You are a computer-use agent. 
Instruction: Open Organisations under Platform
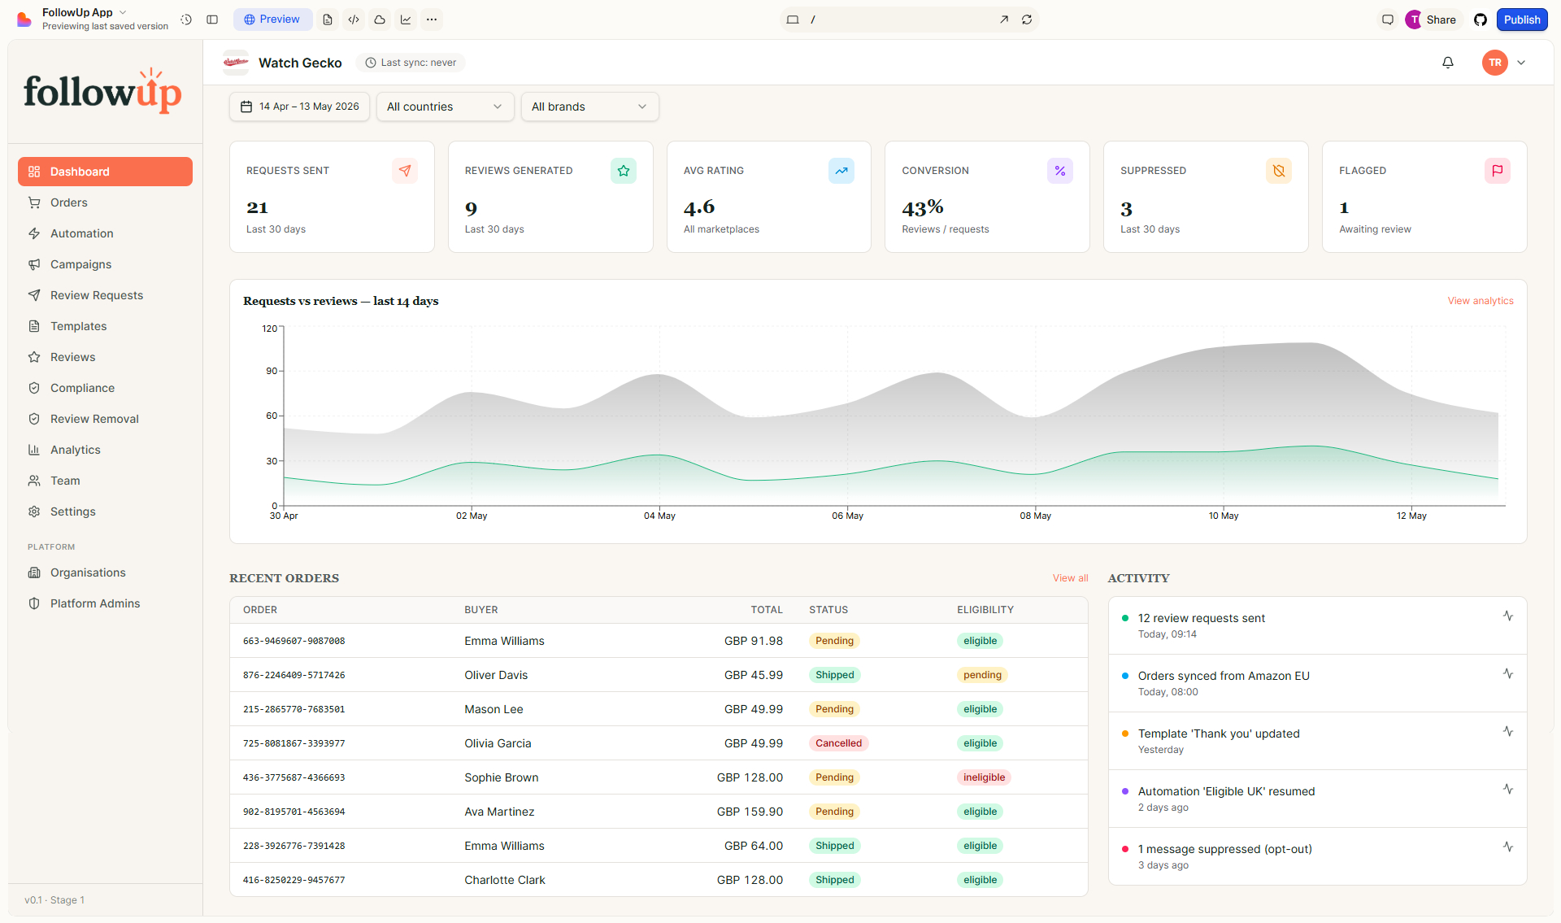[105, 573]
